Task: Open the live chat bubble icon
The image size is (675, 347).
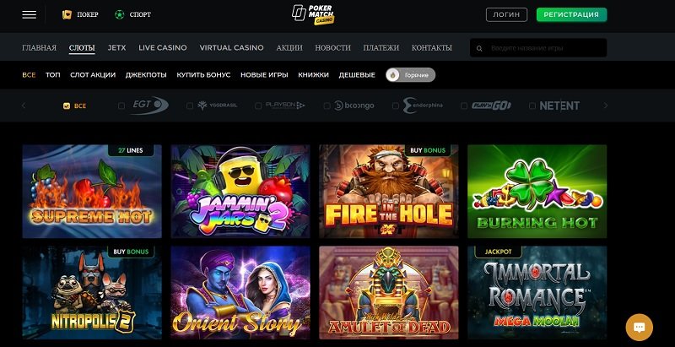Action: tap(640, 328)
